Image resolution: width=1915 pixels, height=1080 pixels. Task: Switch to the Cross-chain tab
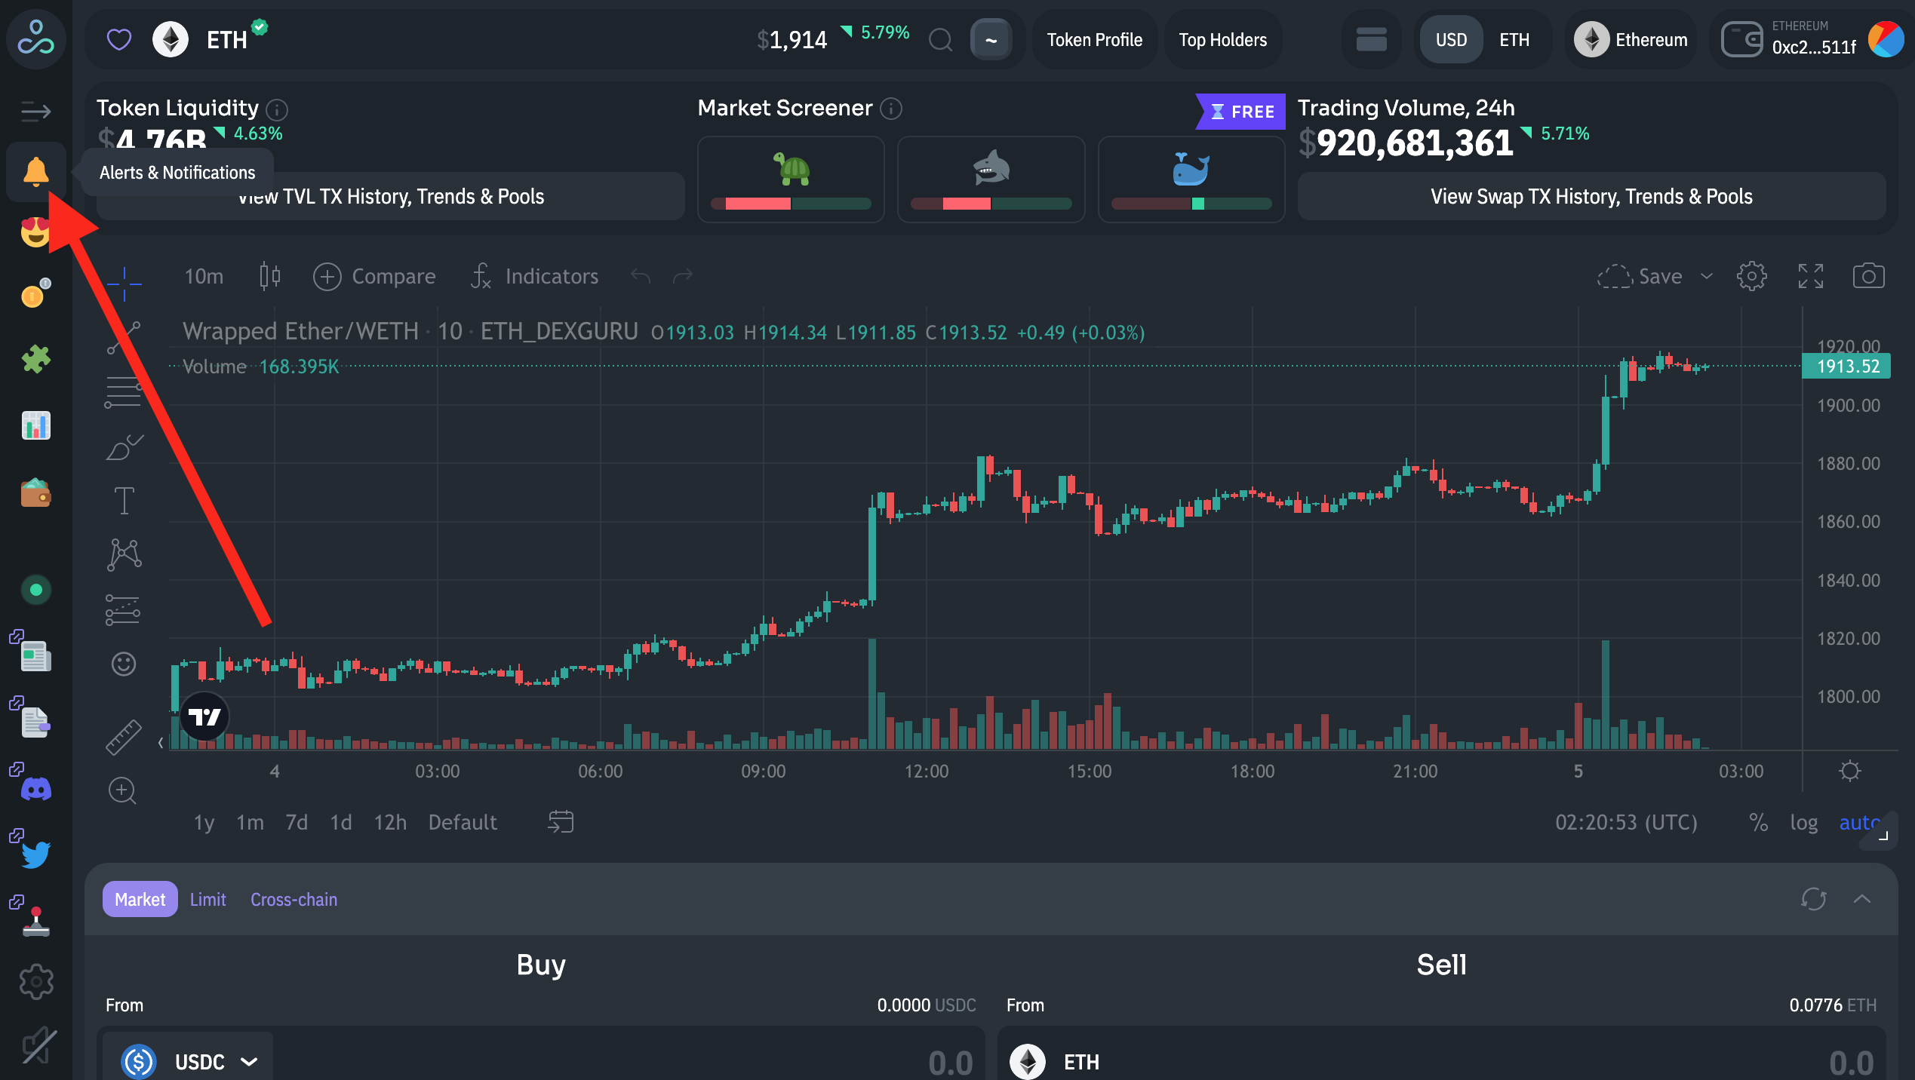coord(294,899)
